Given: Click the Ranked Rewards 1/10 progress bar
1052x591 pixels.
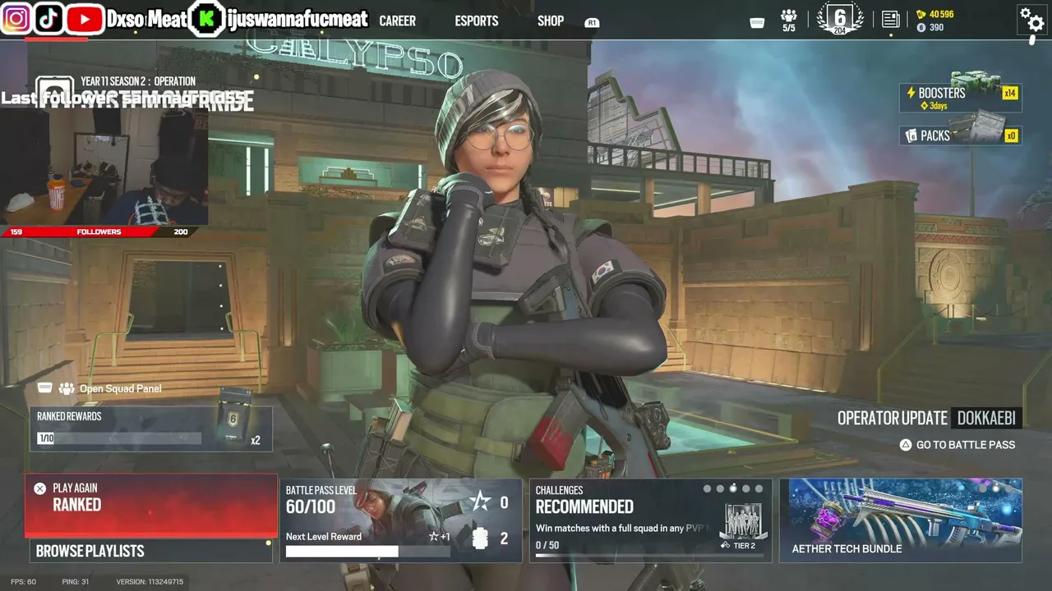Looking at the screenshot, I should point(119,438).
